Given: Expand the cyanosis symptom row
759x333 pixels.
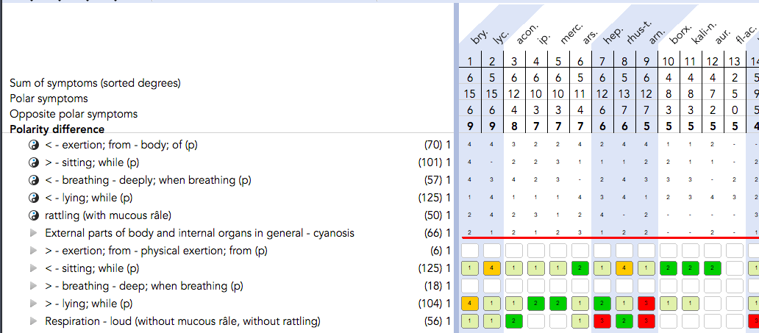Looking at the screenshot, I should pos(33,233).
